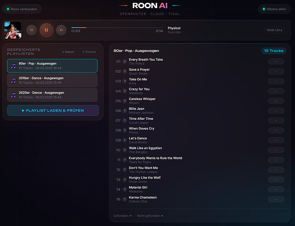
Task: Click the 15 Tracks badge
Action: point(274,51)
